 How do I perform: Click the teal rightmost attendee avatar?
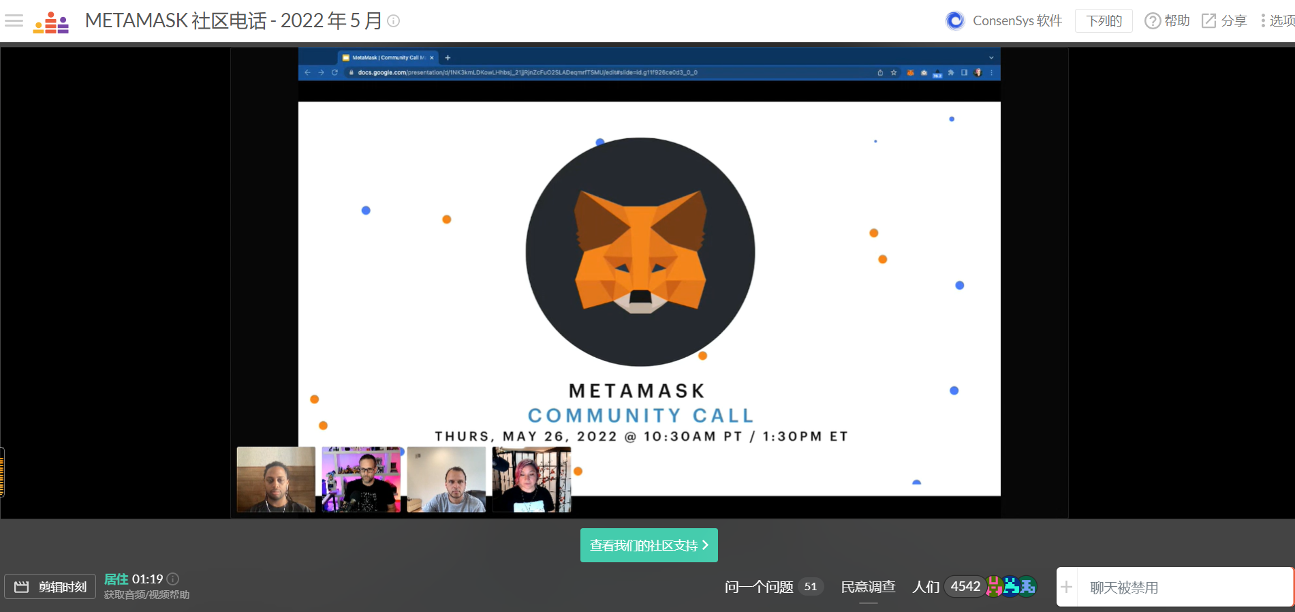1027,586
